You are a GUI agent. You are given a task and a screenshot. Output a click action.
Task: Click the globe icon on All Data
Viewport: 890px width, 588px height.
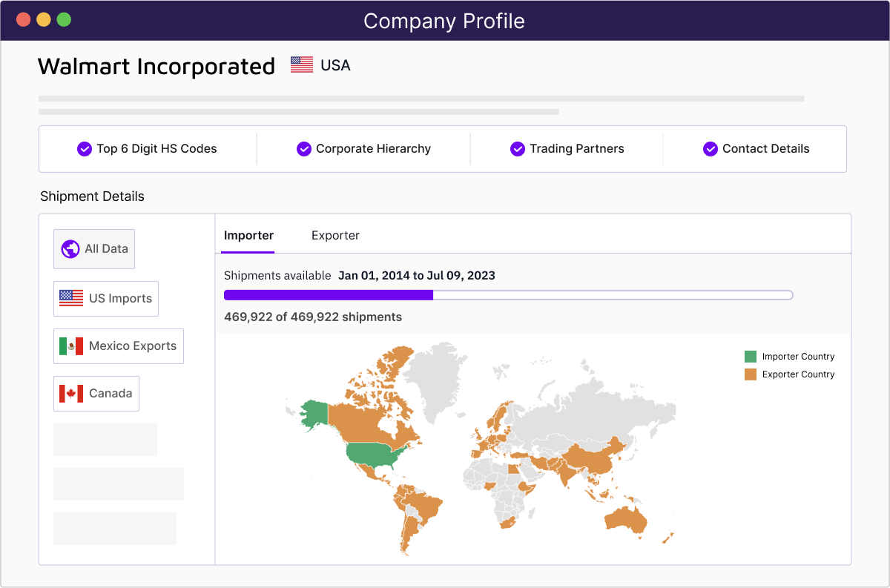tap(70, 248)
